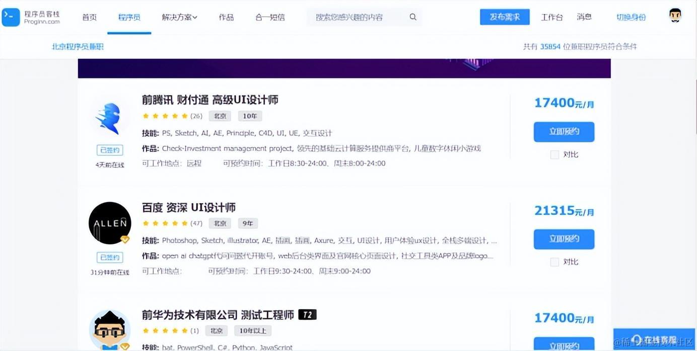Tick 对比 checkbox for 前腾讯 designer
The image size is (697, 351).
point(554,155)
